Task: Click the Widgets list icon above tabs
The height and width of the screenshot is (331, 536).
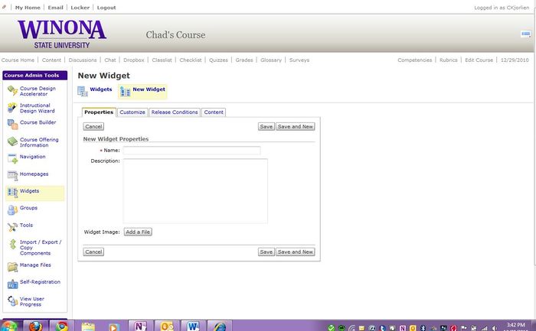Action: [x=83, y=91]
